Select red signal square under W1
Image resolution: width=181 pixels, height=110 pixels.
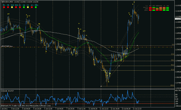coord(32,7)
